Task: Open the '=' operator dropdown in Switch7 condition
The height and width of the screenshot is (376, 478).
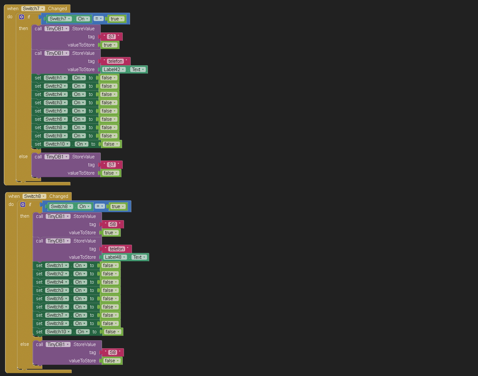Action: [98, 19]
